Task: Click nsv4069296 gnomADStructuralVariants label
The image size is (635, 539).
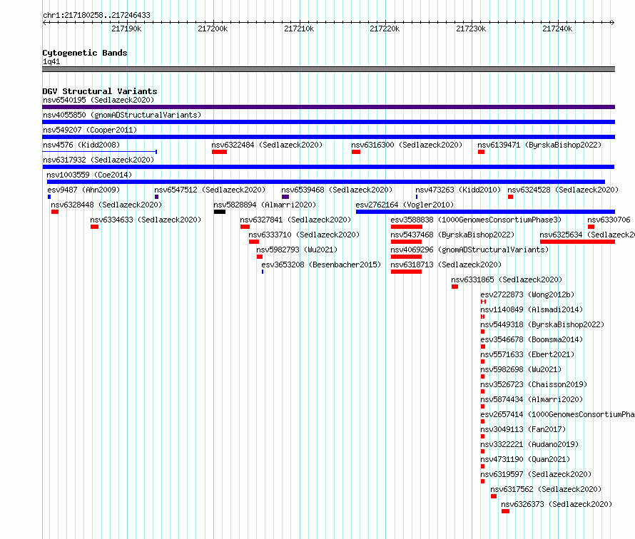Action: point(469,250)
